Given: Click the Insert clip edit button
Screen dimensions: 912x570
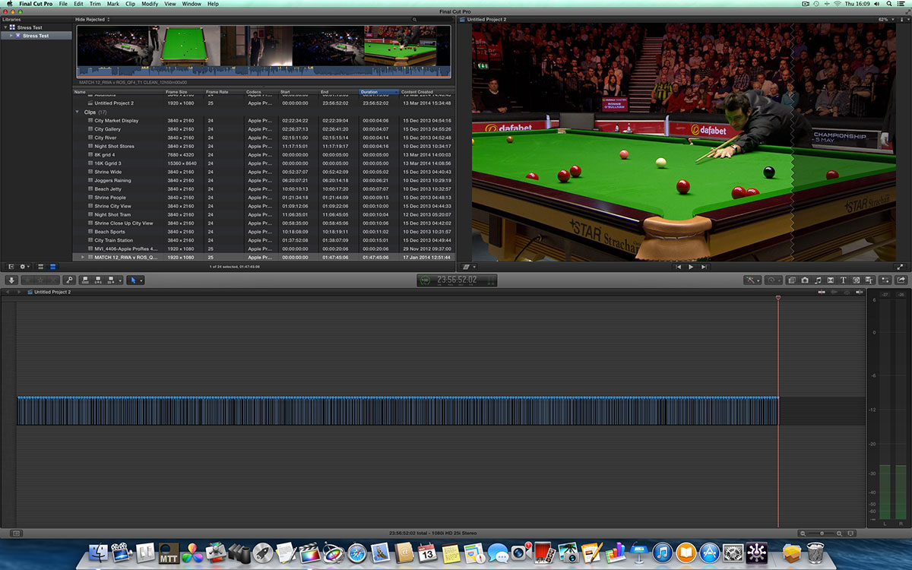Looking at the screenshot, I should click(x=98, y=280).
